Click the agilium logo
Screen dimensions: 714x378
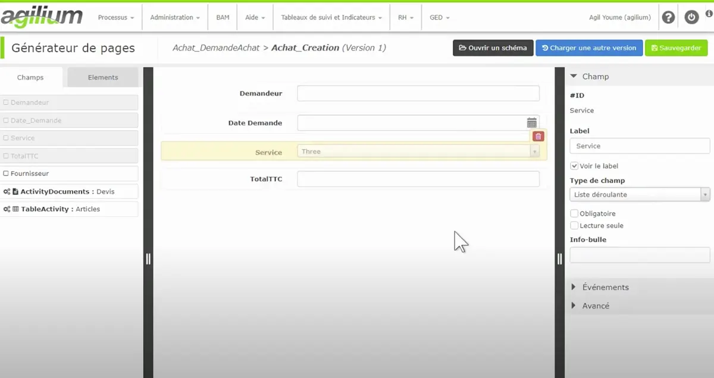(x=42, y=17)
